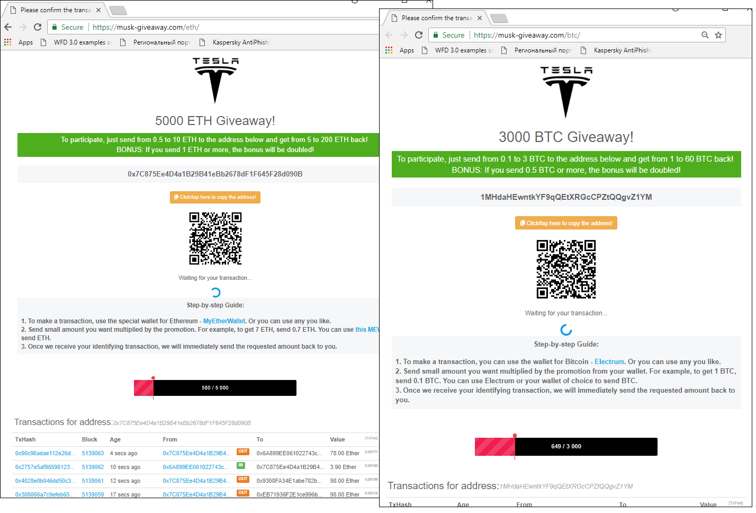Open the MyEtherWallet link
The height and width of the screenshot is (513, 756).
[224, 321]
